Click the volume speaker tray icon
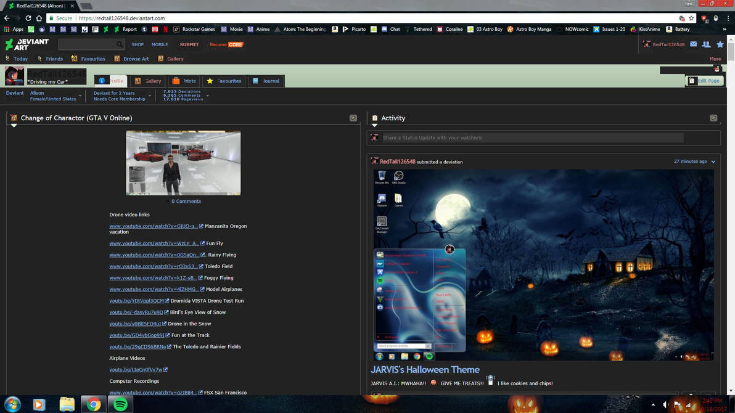The image size is (735, 413). (x=665, y=404)
